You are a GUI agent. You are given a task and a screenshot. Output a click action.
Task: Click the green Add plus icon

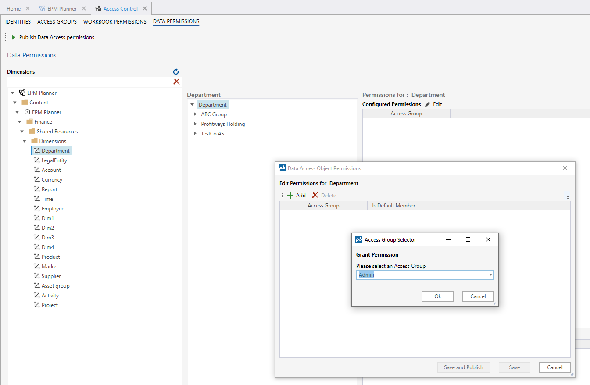290,196
